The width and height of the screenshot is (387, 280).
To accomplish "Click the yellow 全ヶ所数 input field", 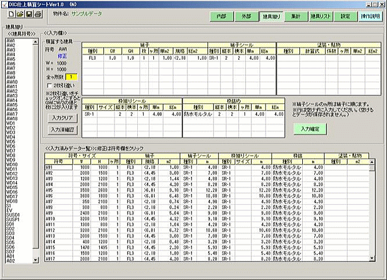I will tap(70, 76).
